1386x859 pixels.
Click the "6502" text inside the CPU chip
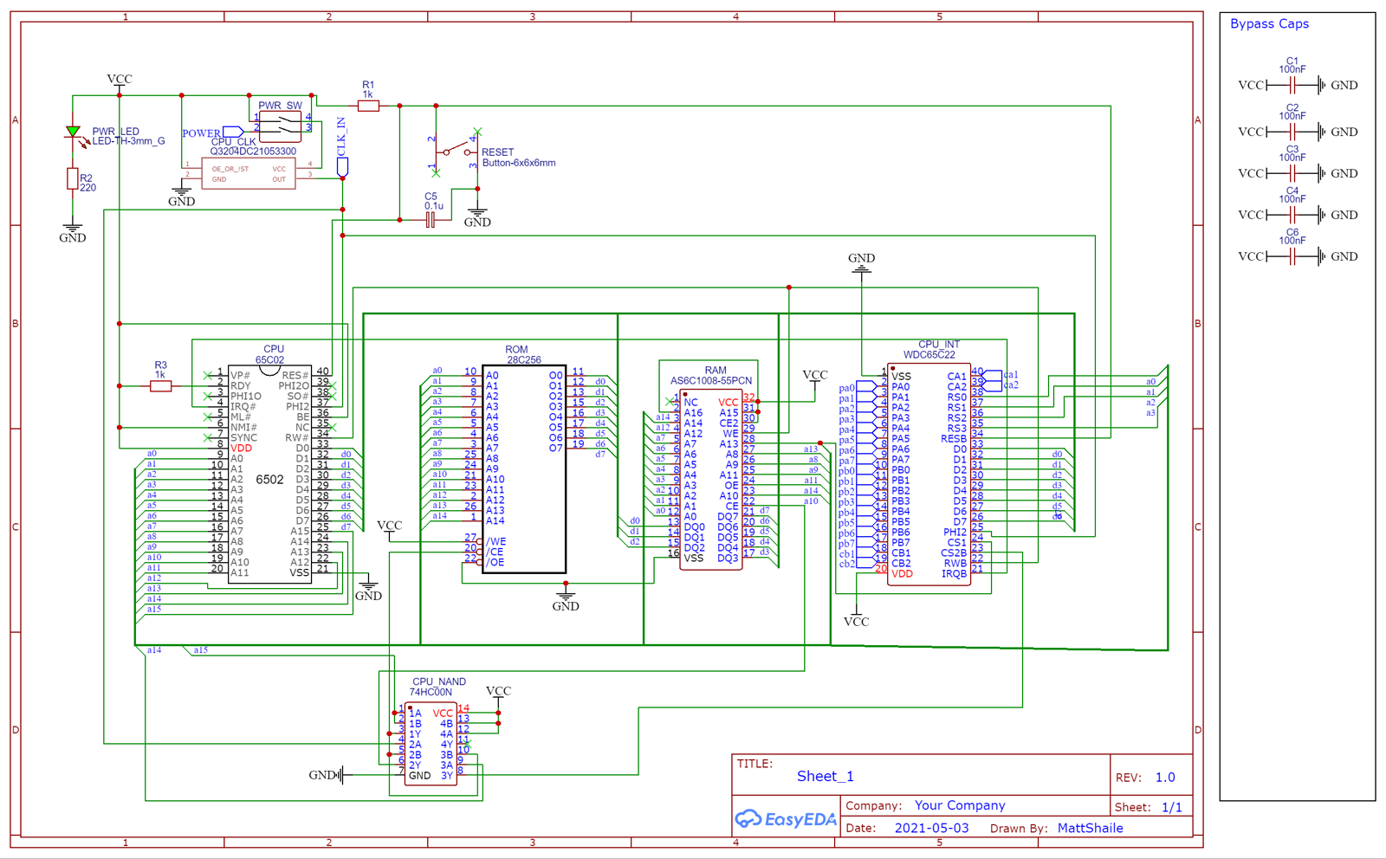[x=269, y=480]
